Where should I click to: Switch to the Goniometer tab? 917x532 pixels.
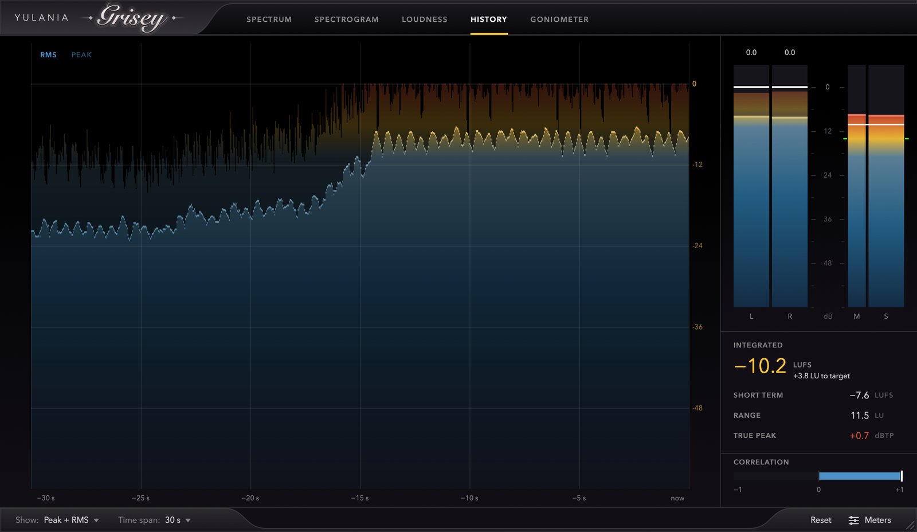[559, 19]
